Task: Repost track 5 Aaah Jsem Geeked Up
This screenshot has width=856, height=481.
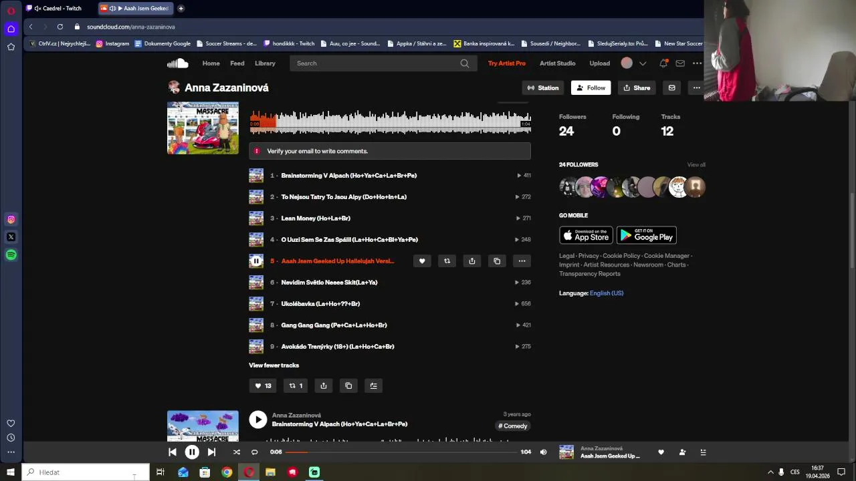Action: tap(447, 261)
